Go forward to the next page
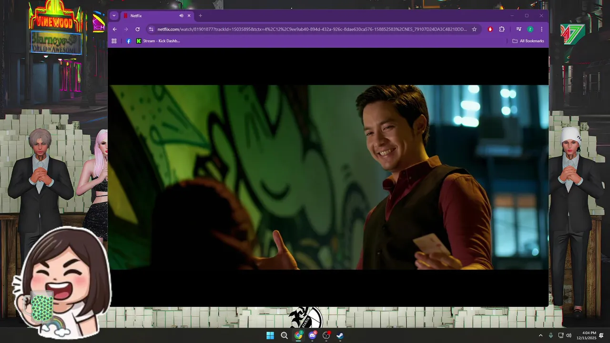This screenshot has height=343, width=610. (126, 29)
